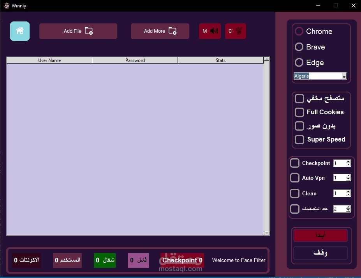Click into the Checkpoint number field

[340, 163]
